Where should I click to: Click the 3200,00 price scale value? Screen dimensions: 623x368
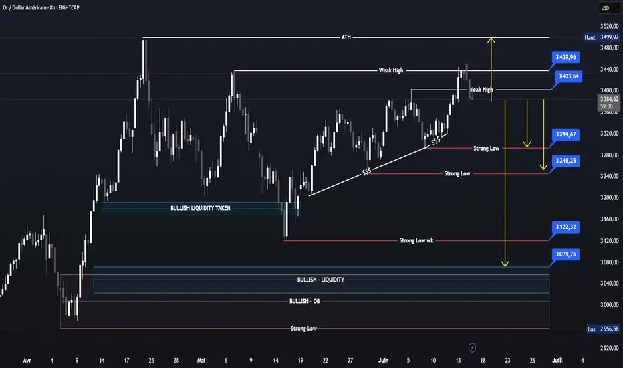tap(609, 198)
